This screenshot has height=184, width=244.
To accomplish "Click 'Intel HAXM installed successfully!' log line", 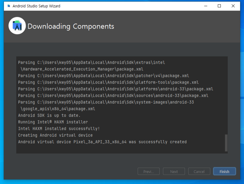I will (x=59, y=129).
